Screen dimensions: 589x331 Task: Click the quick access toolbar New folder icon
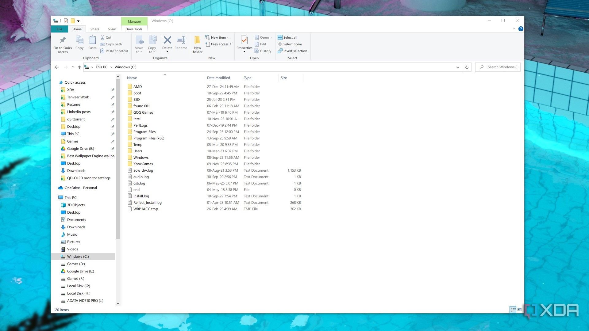[73, 21]
